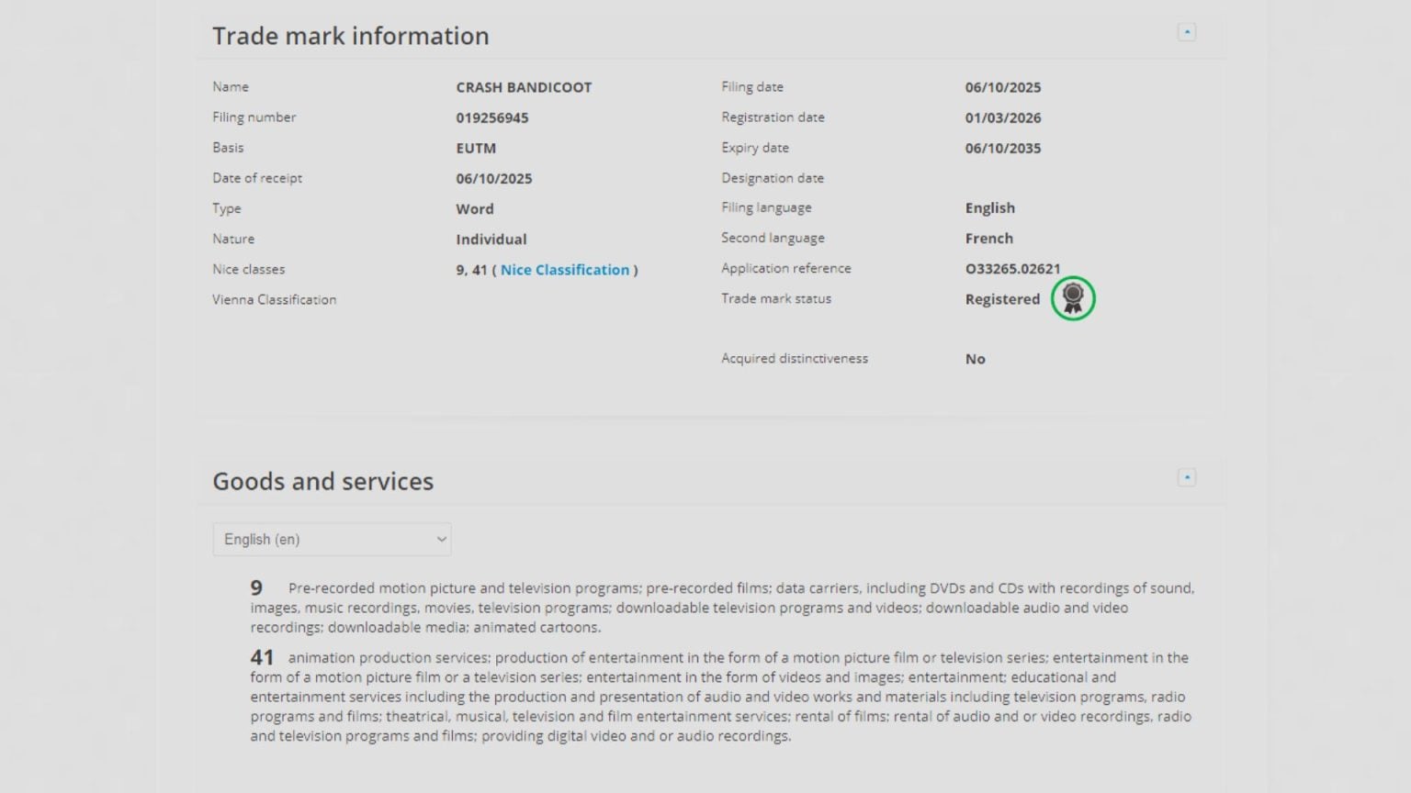Select the filing number 019256945
This screenshot has height=793, width=1411.
pos(492,117)
